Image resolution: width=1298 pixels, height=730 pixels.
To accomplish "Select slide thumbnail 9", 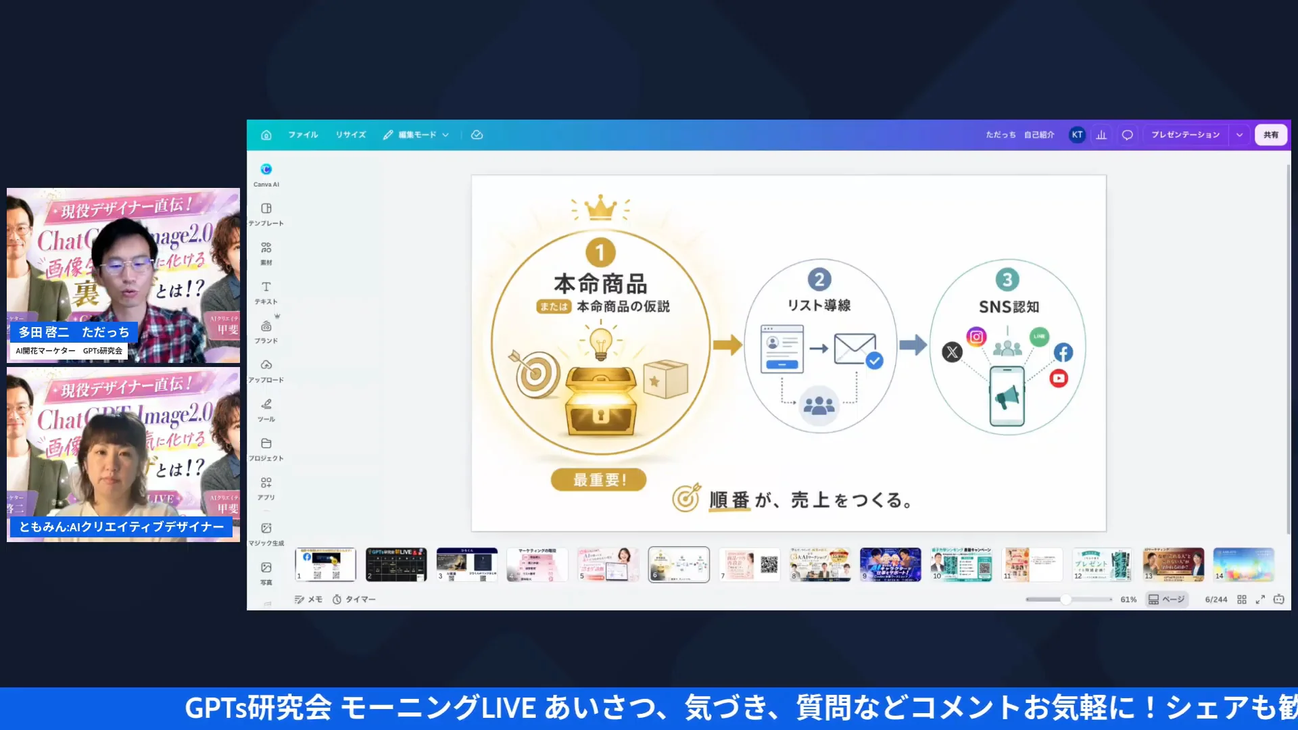I will pos(890,564).
